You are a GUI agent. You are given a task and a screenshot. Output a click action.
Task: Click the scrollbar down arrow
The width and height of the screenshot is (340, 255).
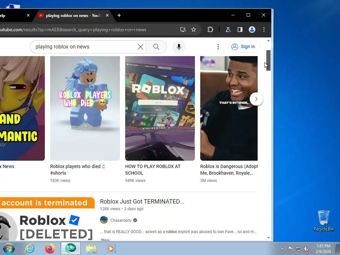(x=268, y=238)
